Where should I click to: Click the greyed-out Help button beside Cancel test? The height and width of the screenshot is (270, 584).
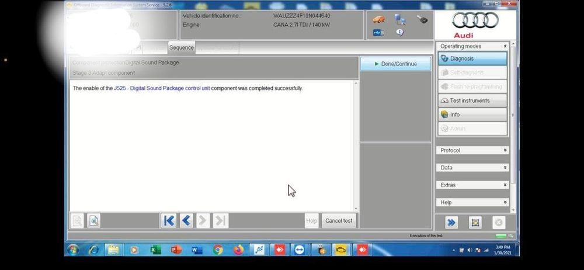pyautogui.click(x=311, y=221)
